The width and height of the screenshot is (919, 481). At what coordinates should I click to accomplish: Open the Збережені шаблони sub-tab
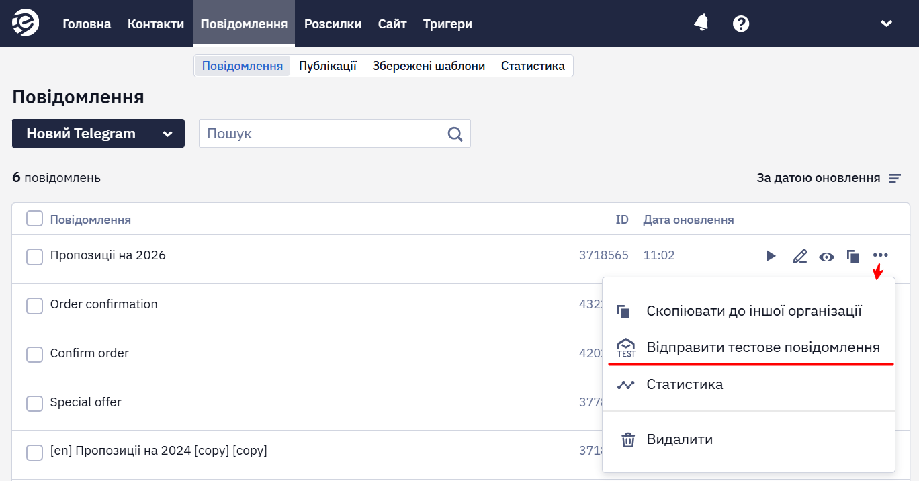click(x=429, y=66)
